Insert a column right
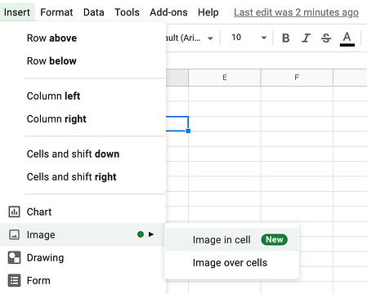Screen dimensions: 367x294 [x=83, y=118]
